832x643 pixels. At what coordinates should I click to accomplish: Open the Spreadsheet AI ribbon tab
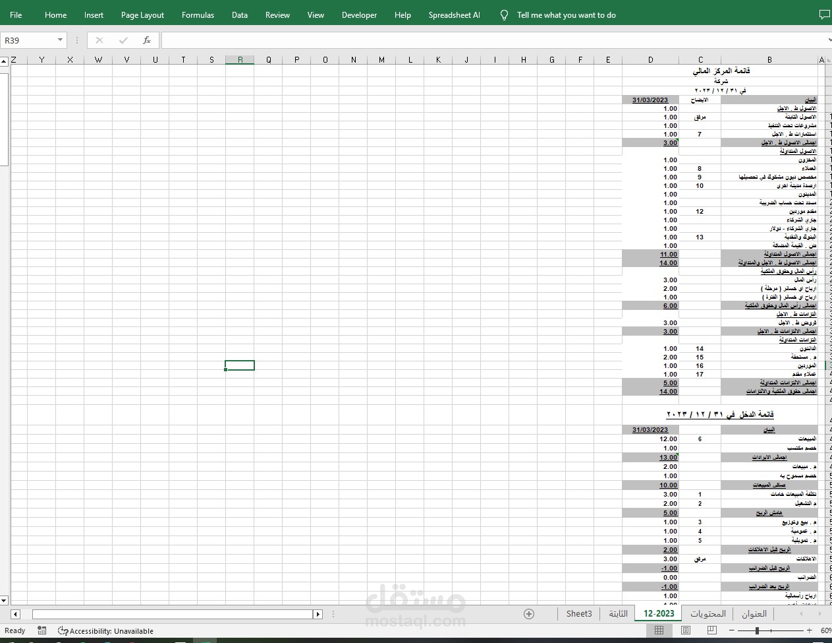454,15
